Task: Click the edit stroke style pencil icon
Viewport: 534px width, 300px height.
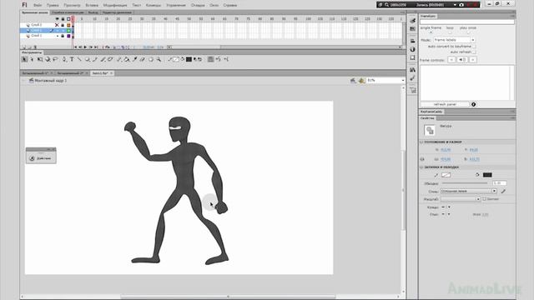Action: (503, 192)
